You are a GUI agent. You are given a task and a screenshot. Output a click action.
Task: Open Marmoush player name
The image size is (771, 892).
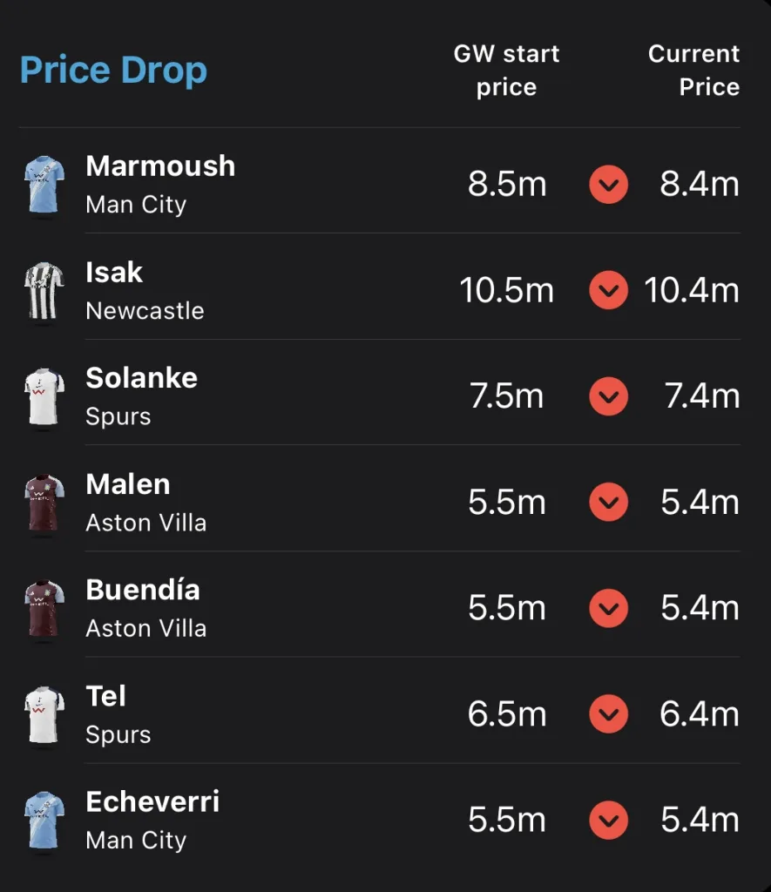(160, 166)
